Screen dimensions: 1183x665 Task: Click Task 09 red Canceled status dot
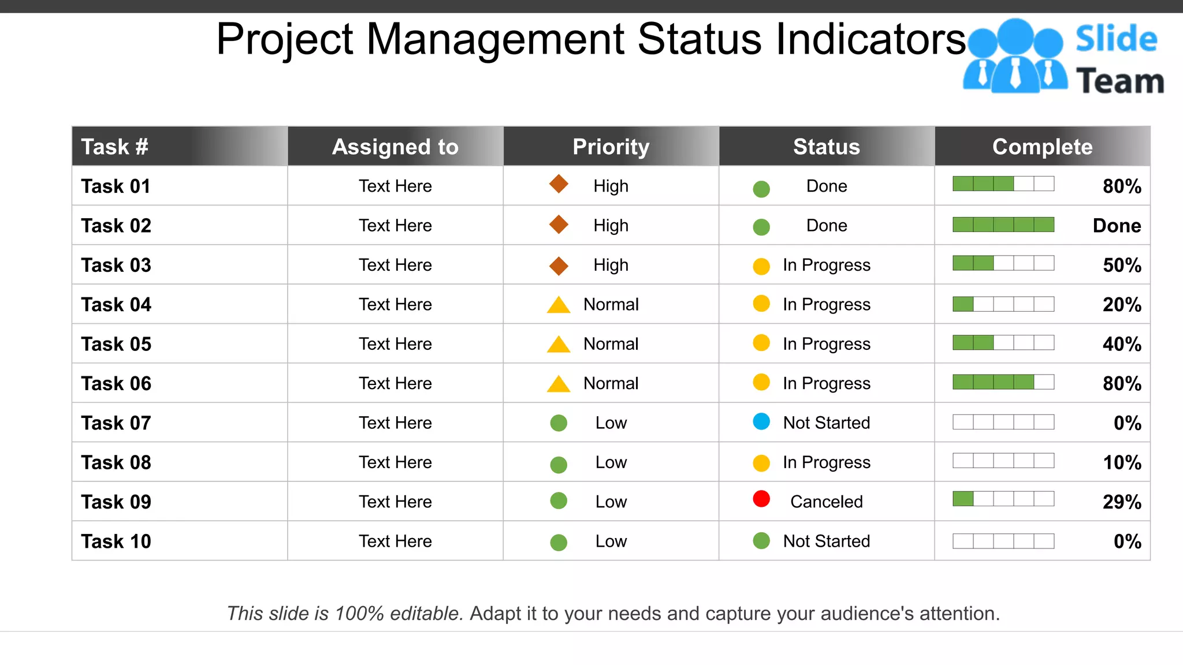pyautogui.click(x=761, y=499)
